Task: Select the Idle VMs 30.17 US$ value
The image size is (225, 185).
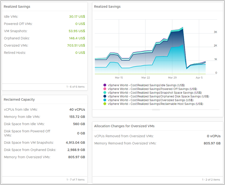Action: 77,16
